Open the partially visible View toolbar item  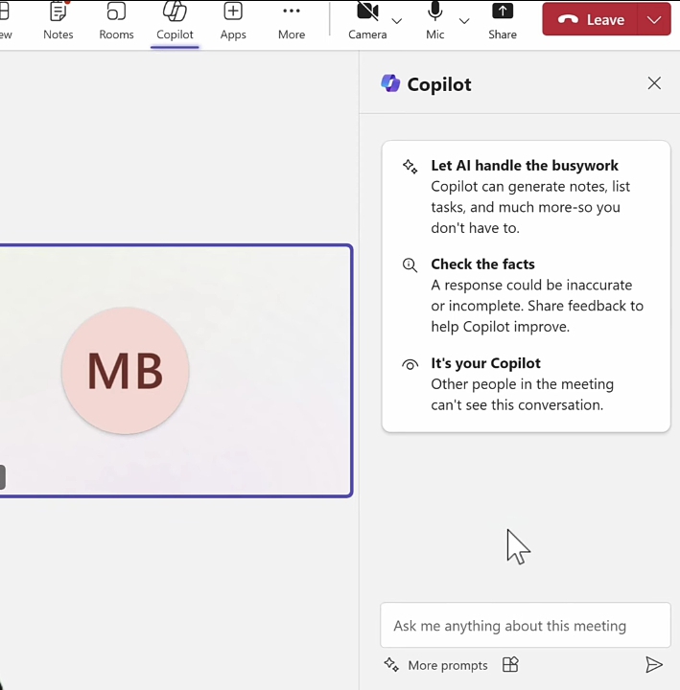(5, 21)
